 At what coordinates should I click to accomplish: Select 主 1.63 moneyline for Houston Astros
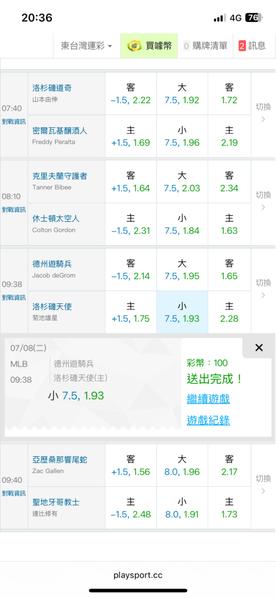[229, 224]
